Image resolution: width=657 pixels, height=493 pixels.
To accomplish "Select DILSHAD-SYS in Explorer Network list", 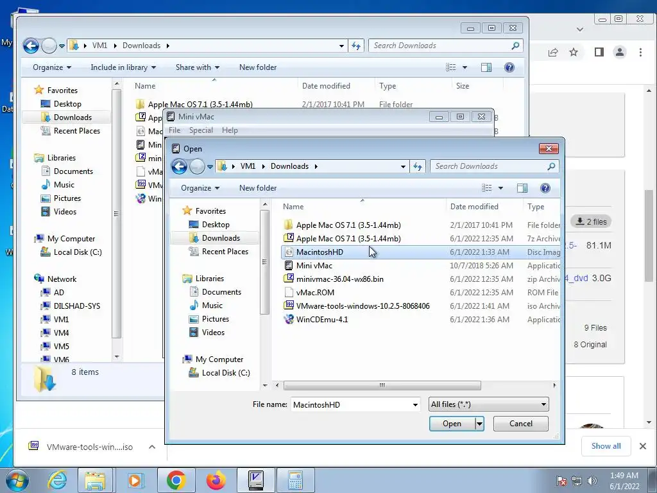I will 77,306.
